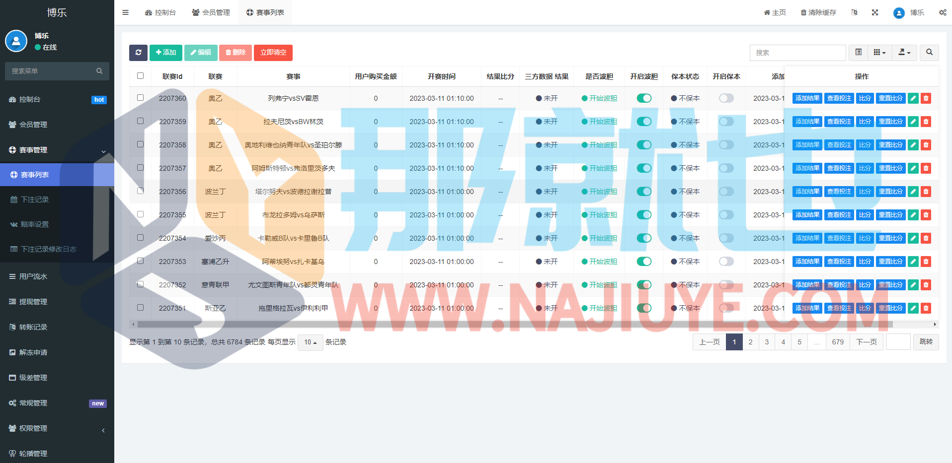
Task: Enable the 开启保本 switch for match 2207353
Action: [x=726, y=262]
